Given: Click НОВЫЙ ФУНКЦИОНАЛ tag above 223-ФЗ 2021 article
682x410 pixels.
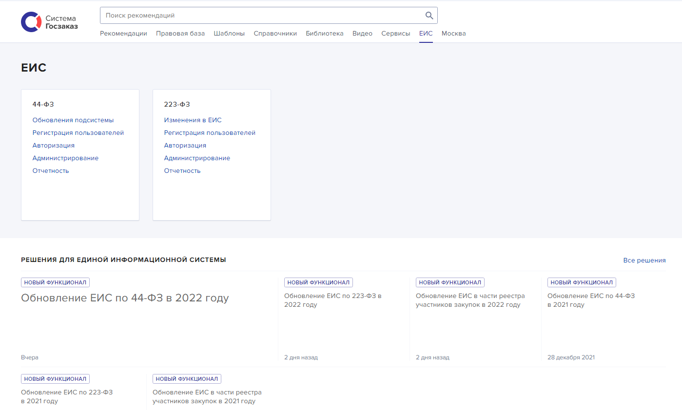Looking at the screenshot, I should point(55,379).
